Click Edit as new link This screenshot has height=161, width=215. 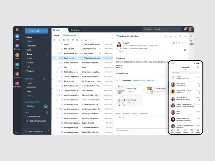click(x=144, y=114)
